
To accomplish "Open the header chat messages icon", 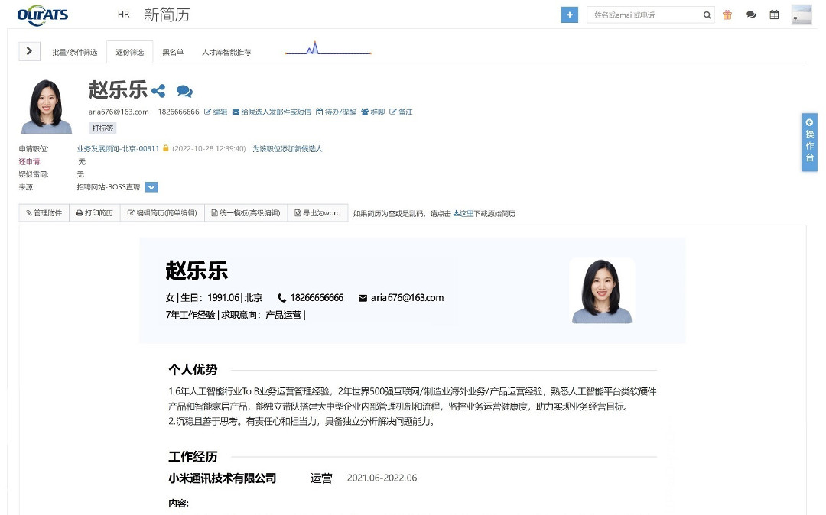I will click(x=751, y=15).
